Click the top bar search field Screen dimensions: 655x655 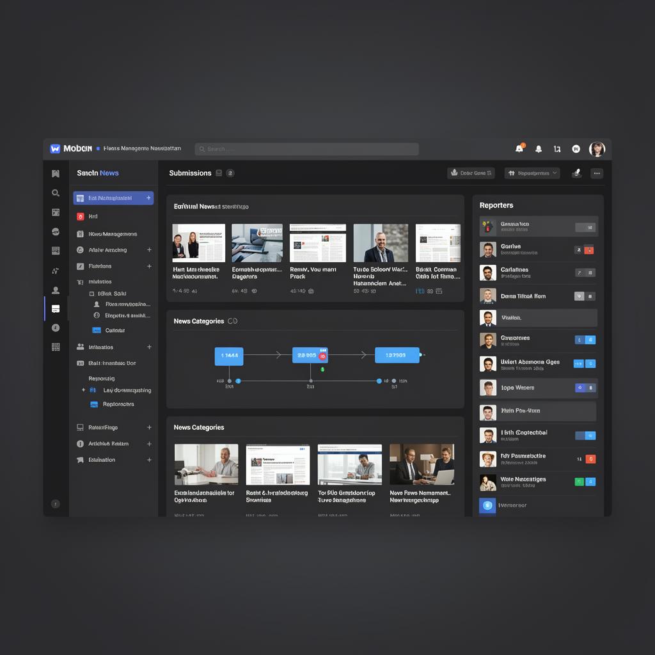tap(306, 148)
